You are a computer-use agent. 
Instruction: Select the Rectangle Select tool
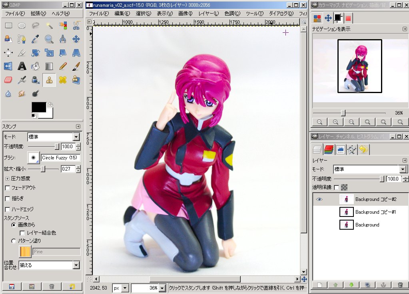coord(8,25)
